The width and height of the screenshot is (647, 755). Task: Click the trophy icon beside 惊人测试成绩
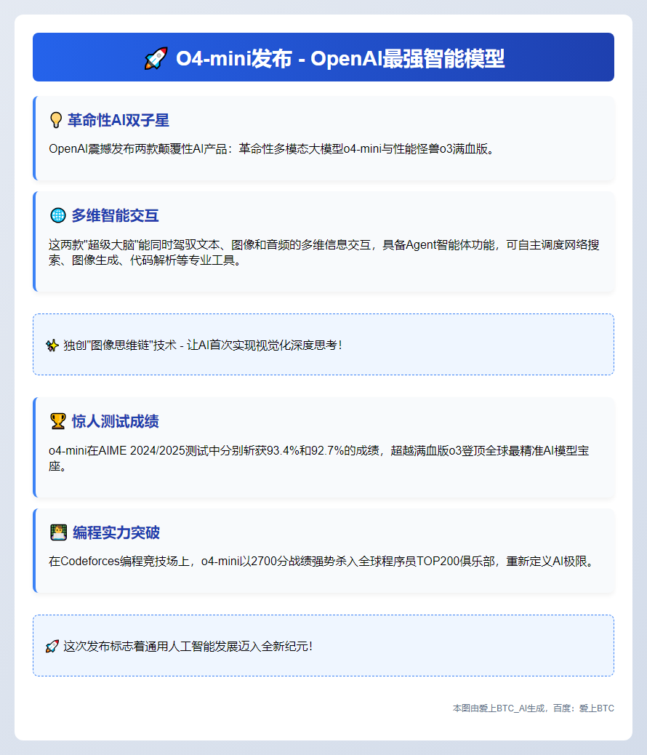click(x=58, y=421)
